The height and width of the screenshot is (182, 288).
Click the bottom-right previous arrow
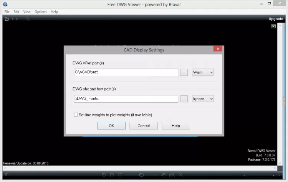click(244, 175)
